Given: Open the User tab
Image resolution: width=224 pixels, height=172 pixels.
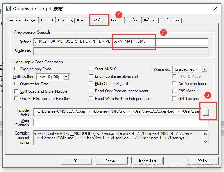Looking at the screenshot, I should [81, 20].
